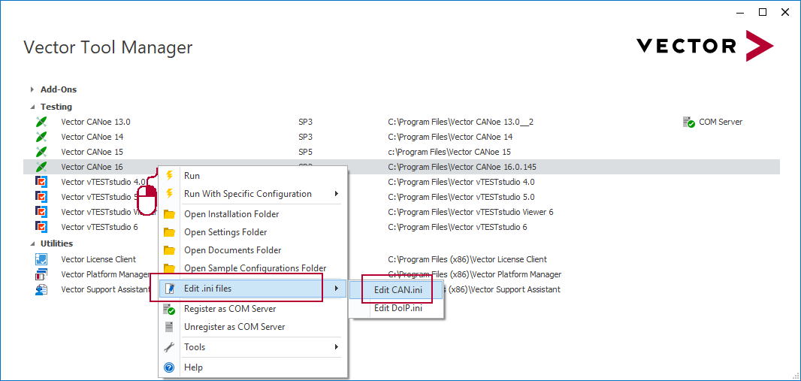The image size is (801, 381).
Task: Open Installation Folder from context menu
Action: (231, 214)
